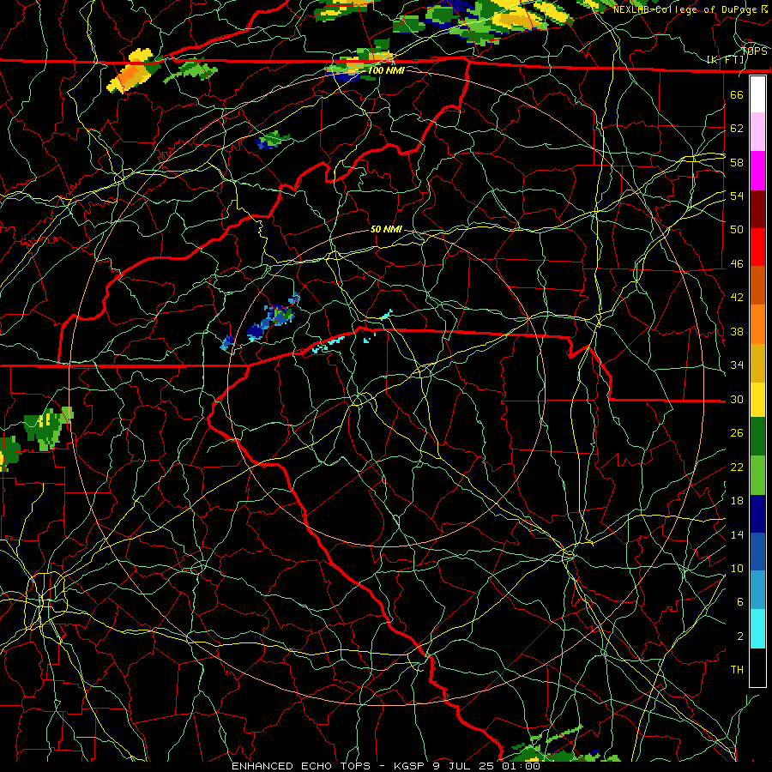
Task: Click the "2" legend value
Action: [740, 636]
